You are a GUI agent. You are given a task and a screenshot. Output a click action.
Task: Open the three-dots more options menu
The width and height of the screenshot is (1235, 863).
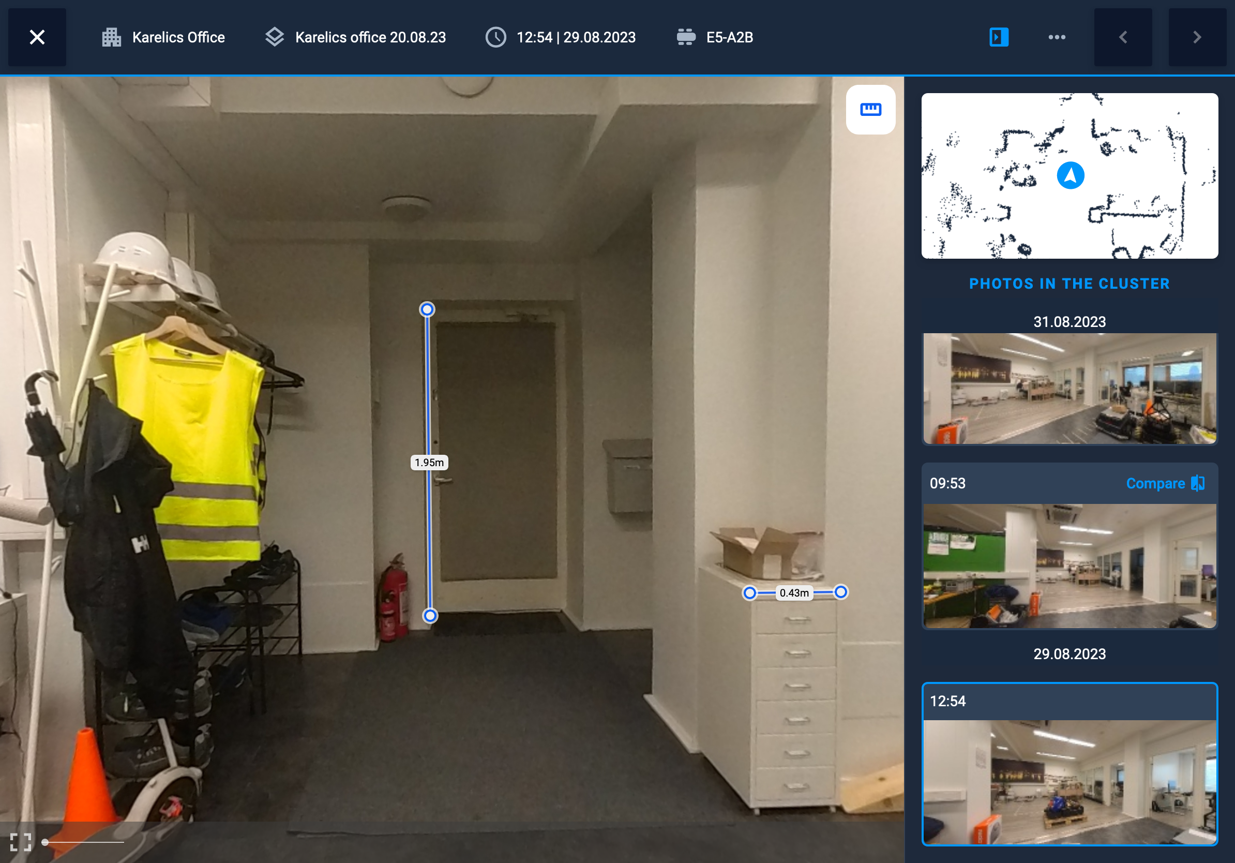(1057, 37)
